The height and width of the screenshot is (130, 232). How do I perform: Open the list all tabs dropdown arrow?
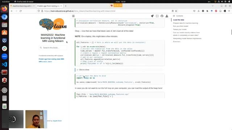(x=212, y=6)
